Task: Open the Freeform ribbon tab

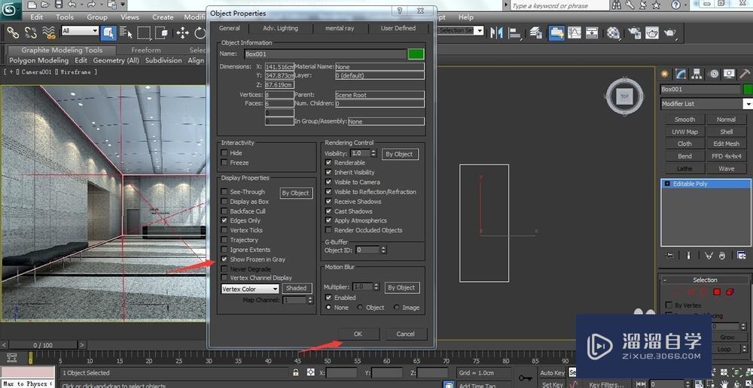Action: point(146,50)
